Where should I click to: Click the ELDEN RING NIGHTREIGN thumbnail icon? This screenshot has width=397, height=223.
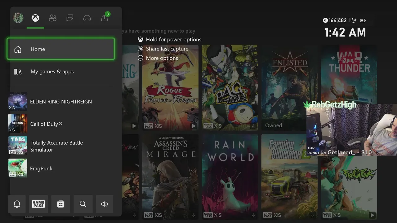coord(18,101)
